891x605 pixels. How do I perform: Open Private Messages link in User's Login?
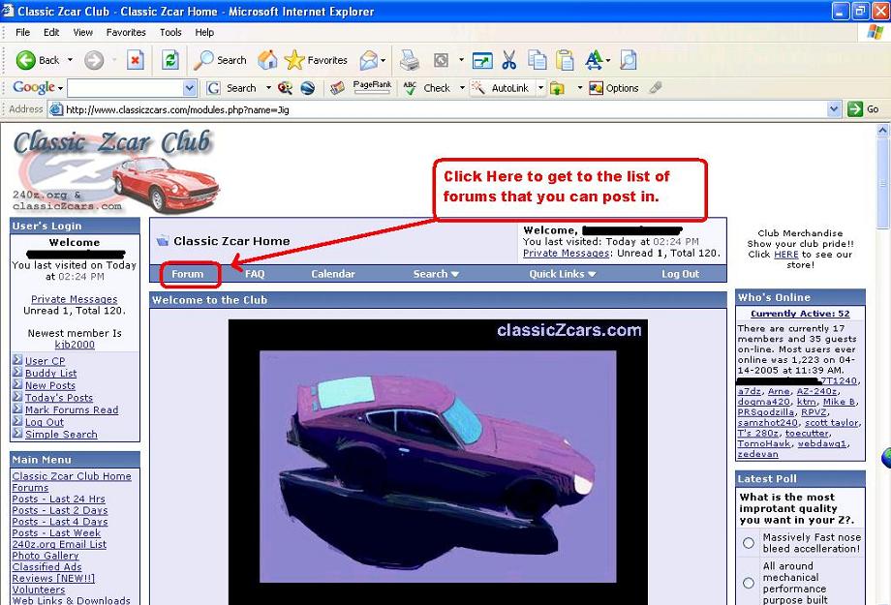pyautogui.click(x=75, y=299)
